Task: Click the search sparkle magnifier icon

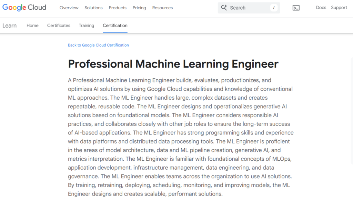Action: click(224, 8)
